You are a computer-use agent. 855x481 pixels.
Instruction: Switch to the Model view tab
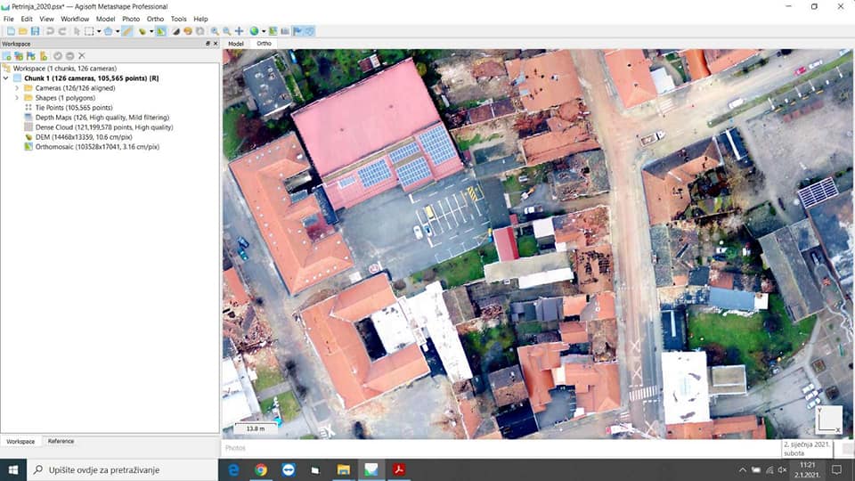236,43
